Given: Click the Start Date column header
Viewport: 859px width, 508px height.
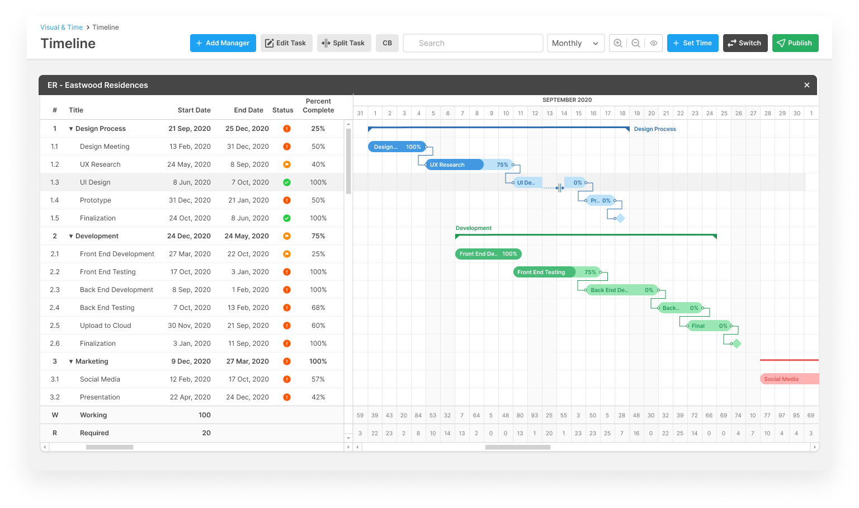Looking at the screenshot, I should tap(194, 110).
